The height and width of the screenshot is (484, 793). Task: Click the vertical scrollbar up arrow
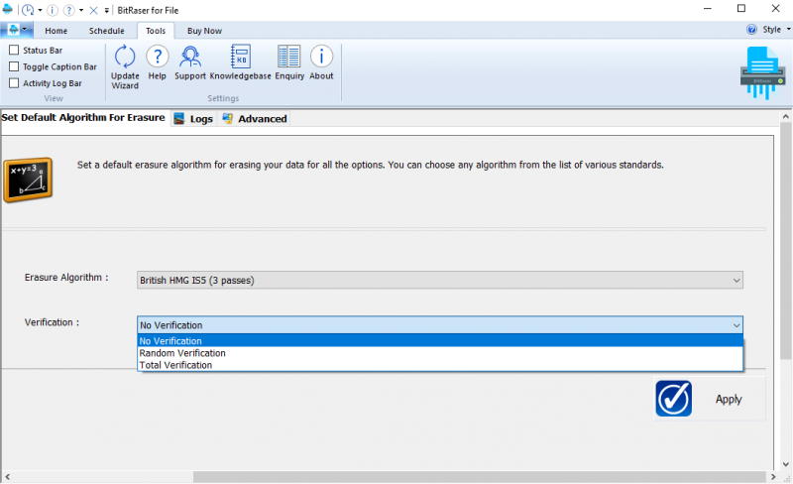785,116
